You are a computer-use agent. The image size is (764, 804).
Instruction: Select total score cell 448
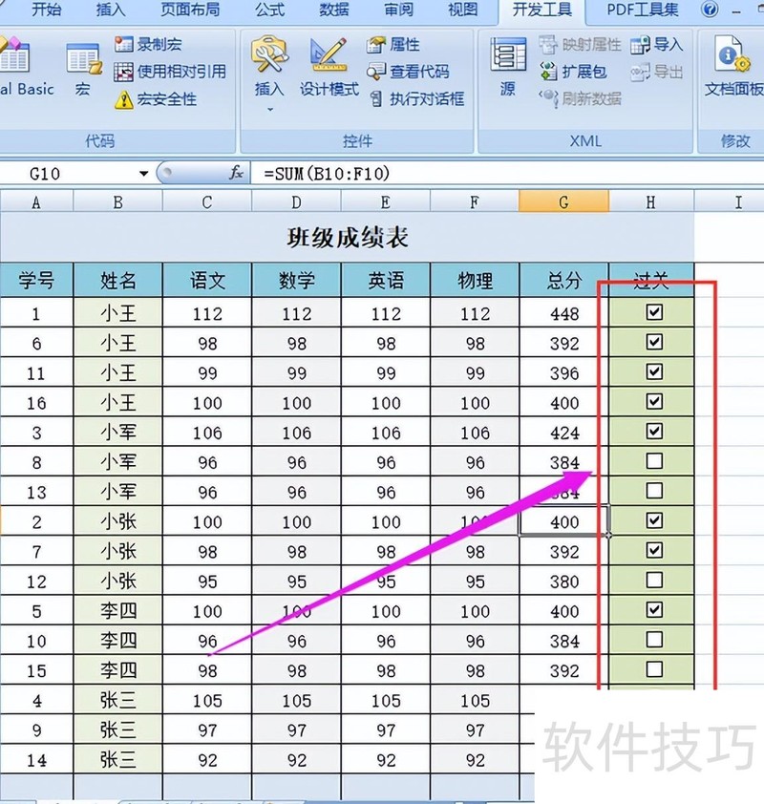pos(564,313)
